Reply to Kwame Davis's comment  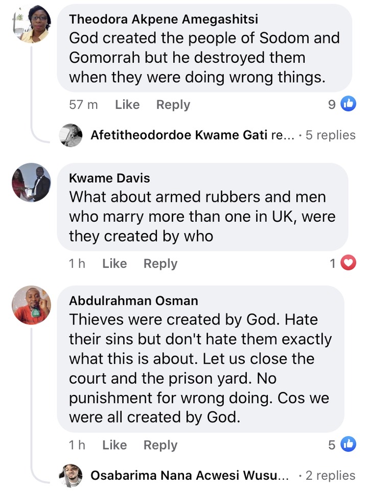pyautogui.click(x=160, y=264)
